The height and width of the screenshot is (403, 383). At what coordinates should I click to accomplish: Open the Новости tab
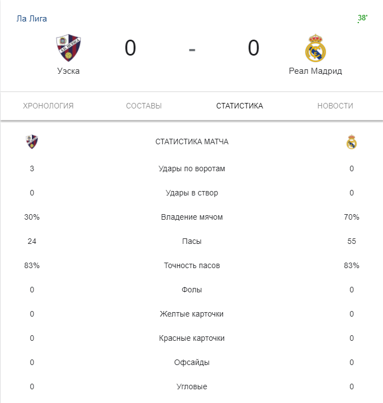(335, 106)
